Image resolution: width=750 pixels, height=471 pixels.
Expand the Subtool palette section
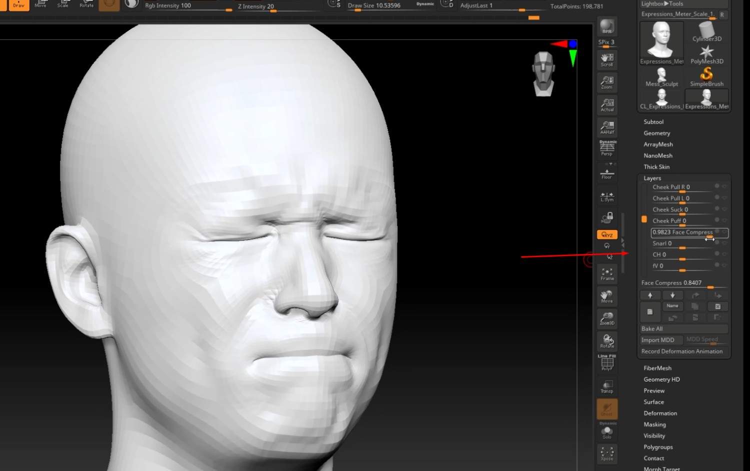coord(653,122)
